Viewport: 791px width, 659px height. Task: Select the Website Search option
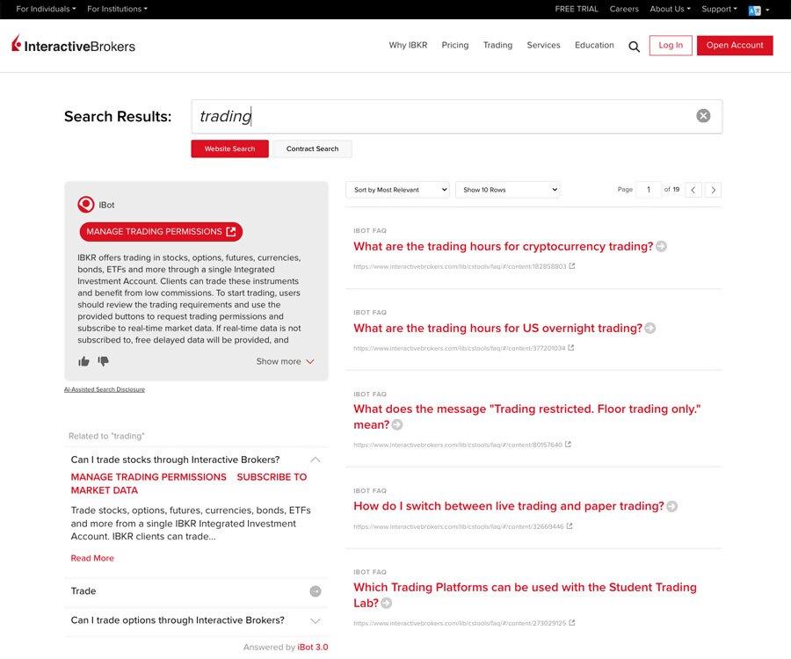(x=229, y=149)
